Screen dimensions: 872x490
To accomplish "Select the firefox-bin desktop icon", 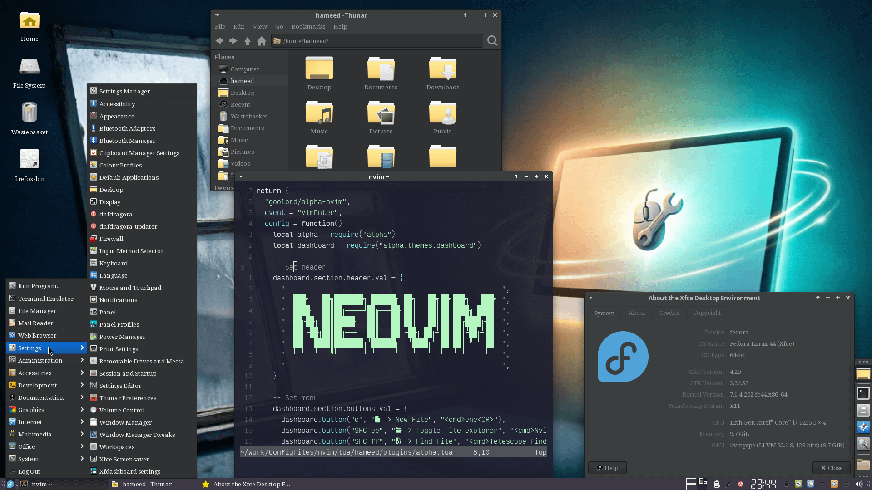I will (30, 166).
